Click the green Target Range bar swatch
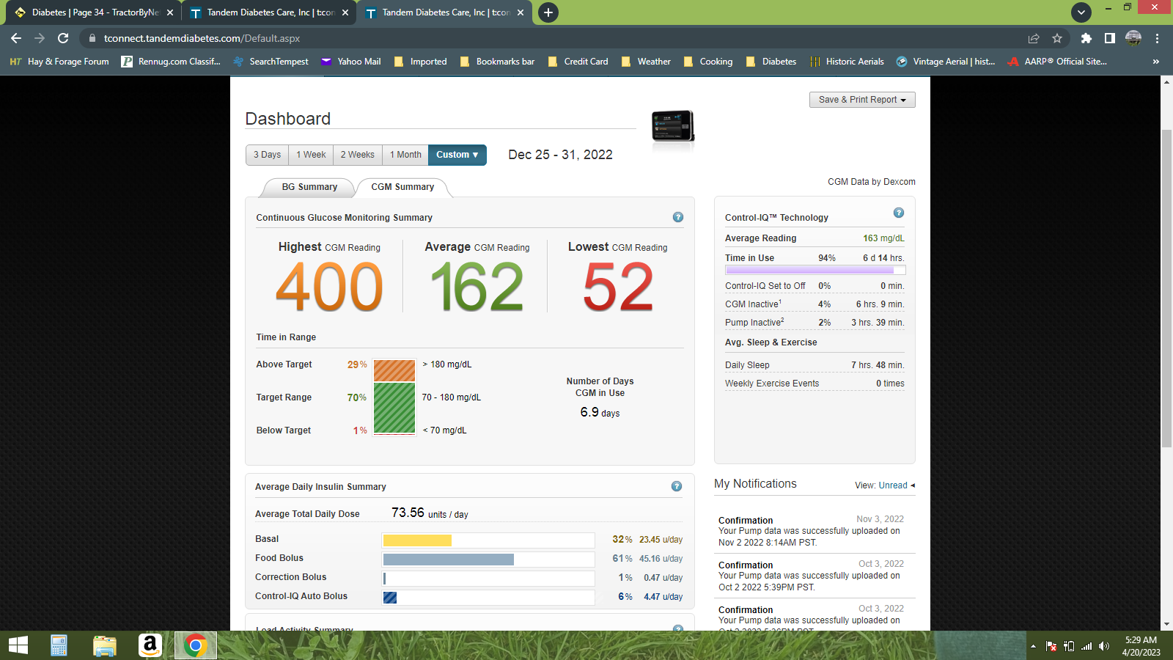Screen dimensions: 1173x660 coord(394,408)
